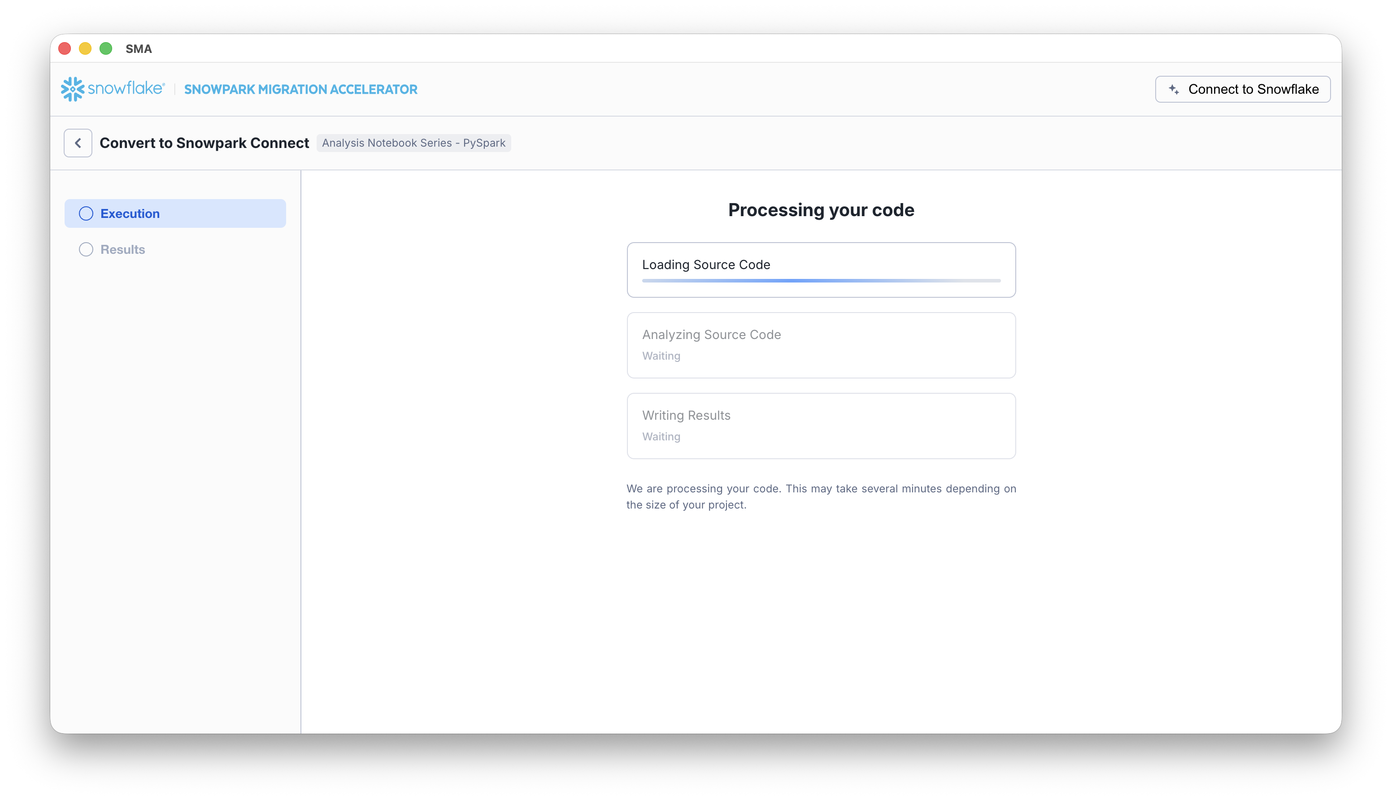The width and height of the screenshot is (1392, 800).
Task: Expand the Loading Source Code card
Action: pyautogui.click(x=820, y=270)
